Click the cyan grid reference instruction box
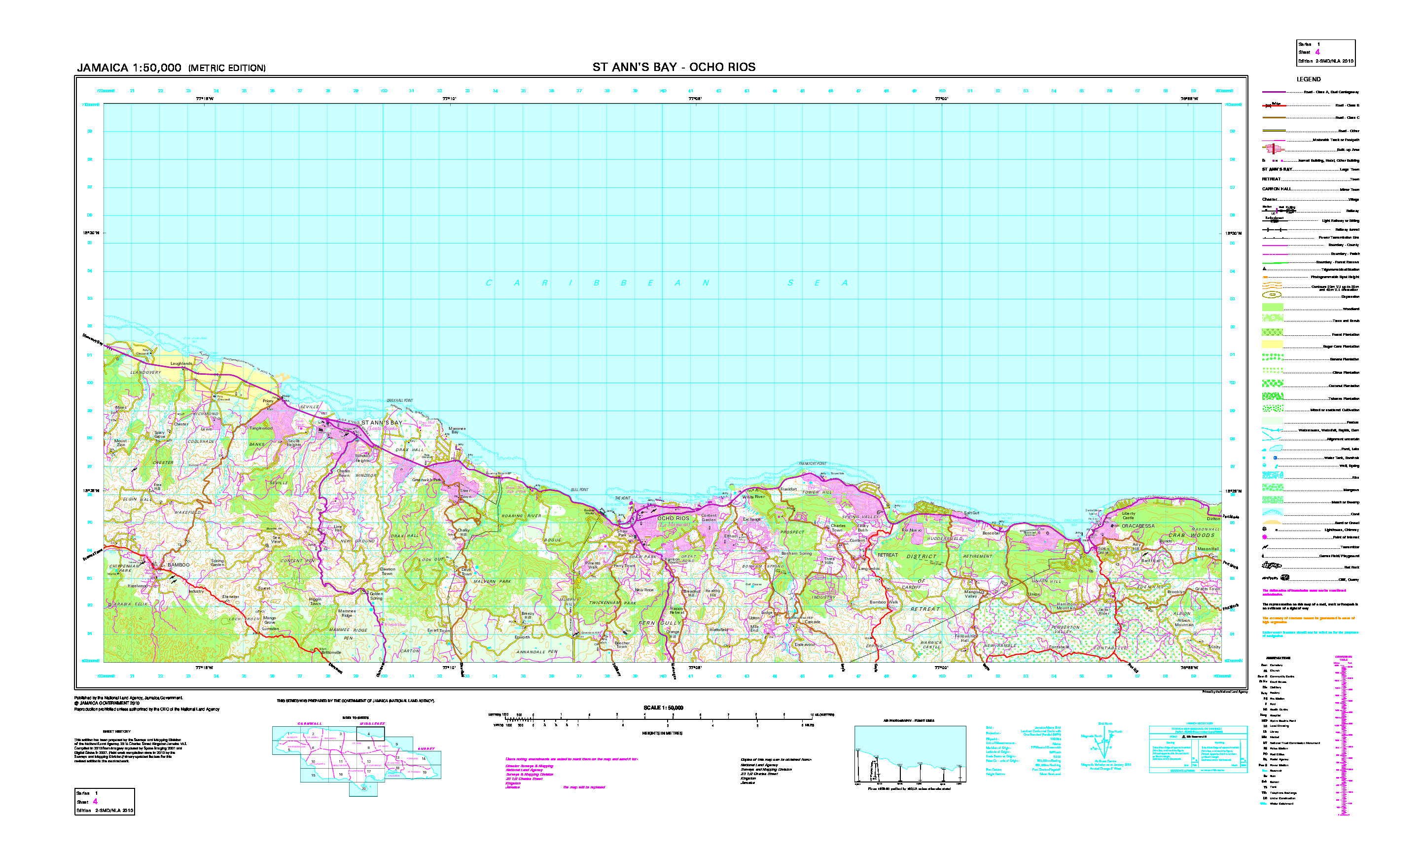 pyautogui.click(x=1198, y=749)
